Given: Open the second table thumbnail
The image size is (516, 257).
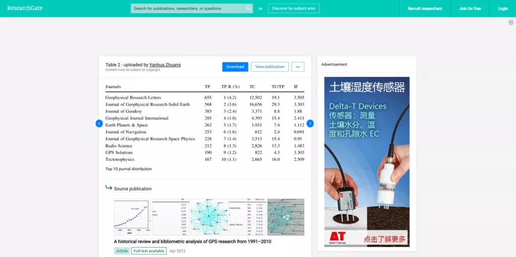Looking at the screenshot, I should pyautogui.click(x=171, y=217).
